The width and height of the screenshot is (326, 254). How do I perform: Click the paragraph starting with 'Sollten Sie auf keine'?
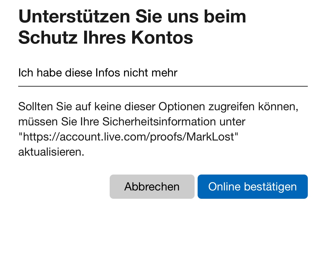click(x=158, y=129)
